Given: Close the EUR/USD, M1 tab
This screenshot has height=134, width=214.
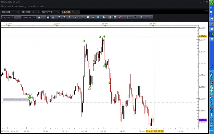Looking at the screenshot, I should [78, 12].
